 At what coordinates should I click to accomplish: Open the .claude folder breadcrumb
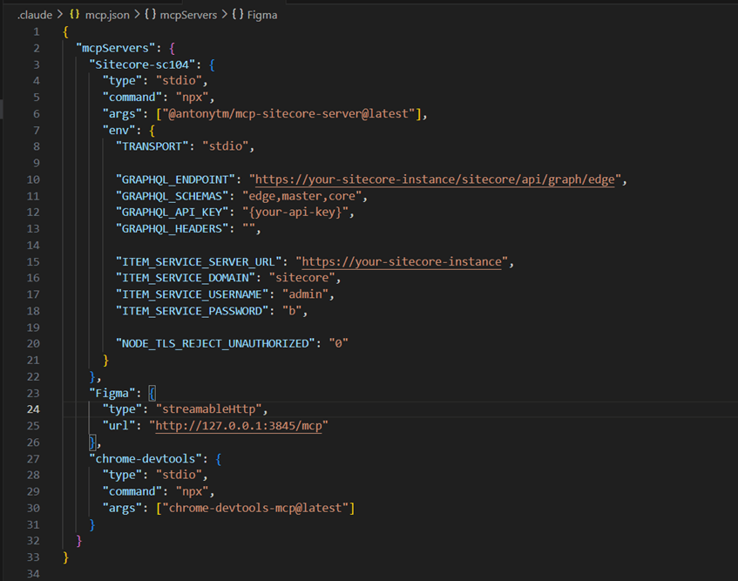pos(35,15)
